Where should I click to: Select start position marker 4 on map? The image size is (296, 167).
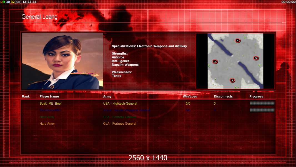pos(238,40)
